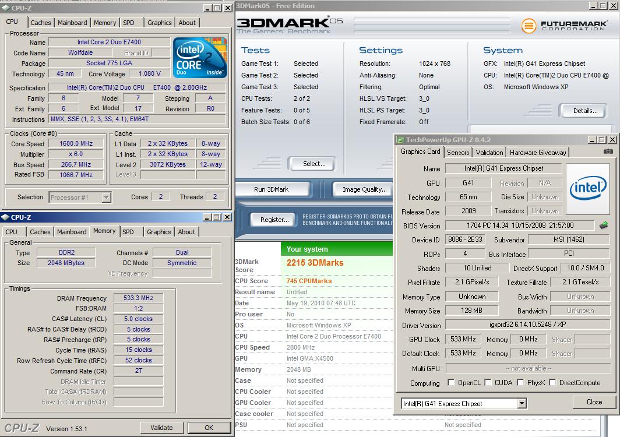The width and height of the screenshot is (620, 437).
Task: Click the 3DMark05 logo banner
Action: point(290,24)
